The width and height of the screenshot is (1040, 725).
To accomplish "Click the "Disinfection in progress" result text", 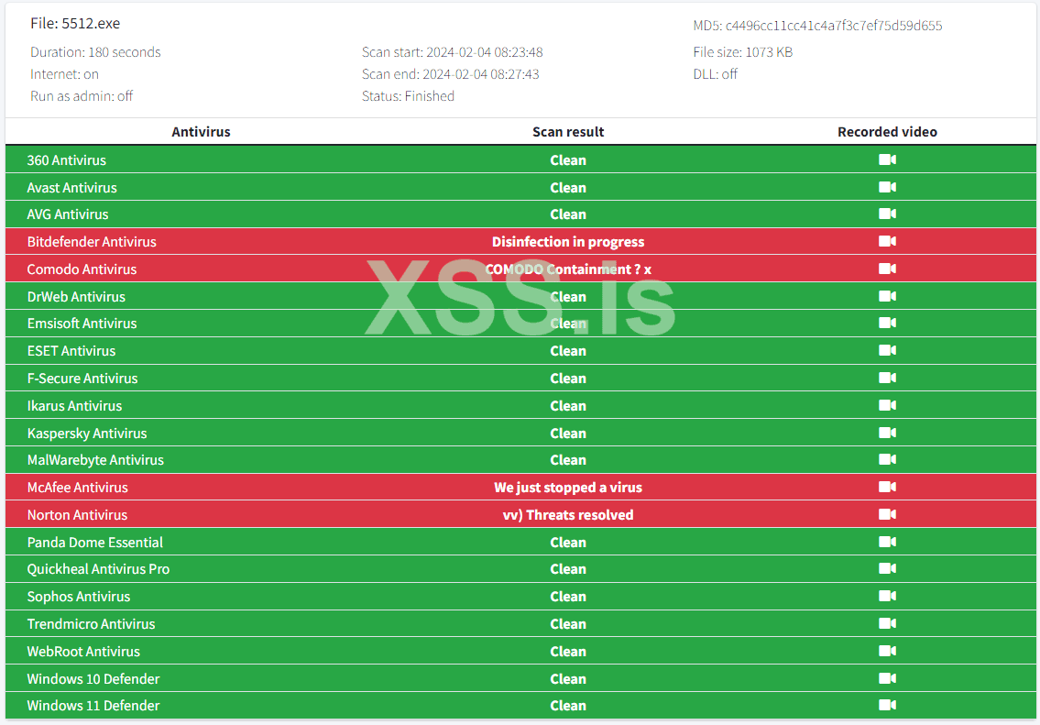I will click(x=568, y=242).
